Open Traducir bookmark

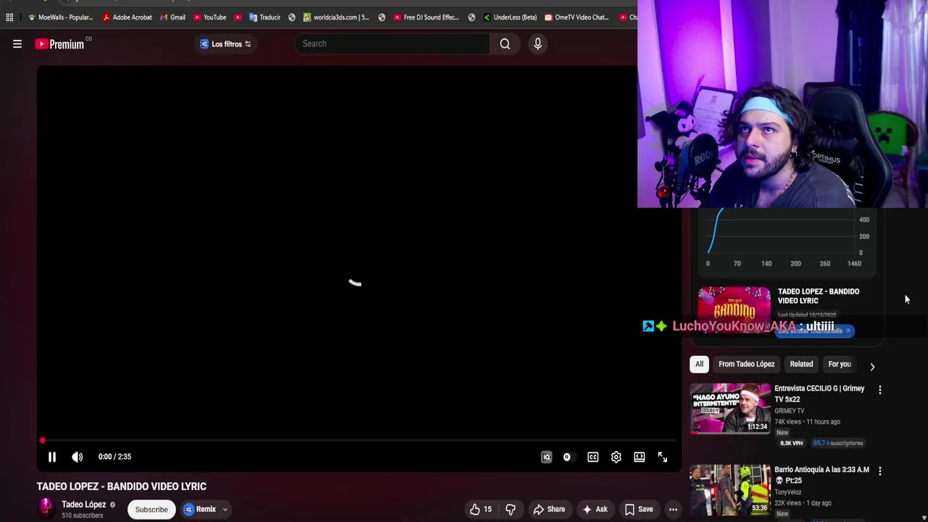pos(265,17)
